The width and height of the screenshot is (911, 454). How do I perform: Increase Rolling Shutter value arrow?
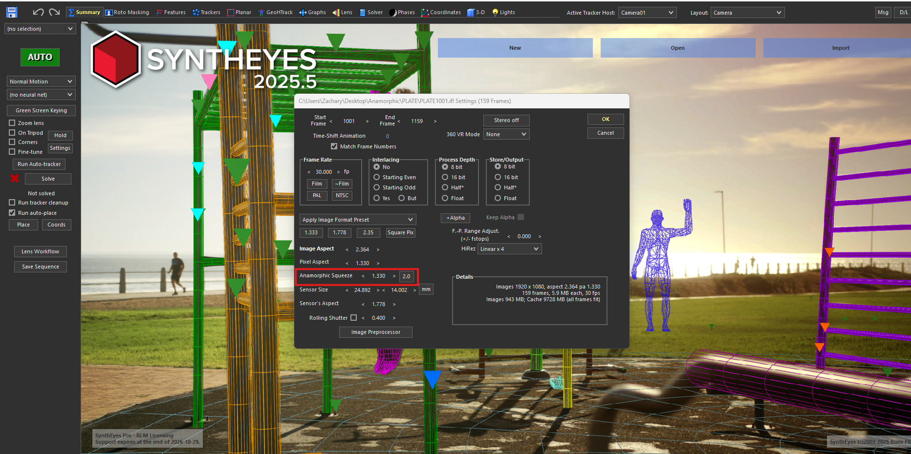tap(394, 318)
